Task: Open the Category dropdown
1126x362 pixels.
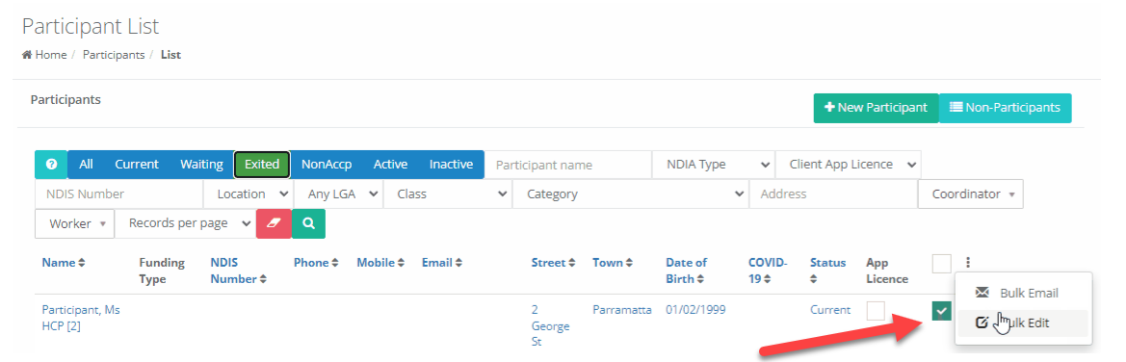Action: pyautogui.click(x=631, y=194)
